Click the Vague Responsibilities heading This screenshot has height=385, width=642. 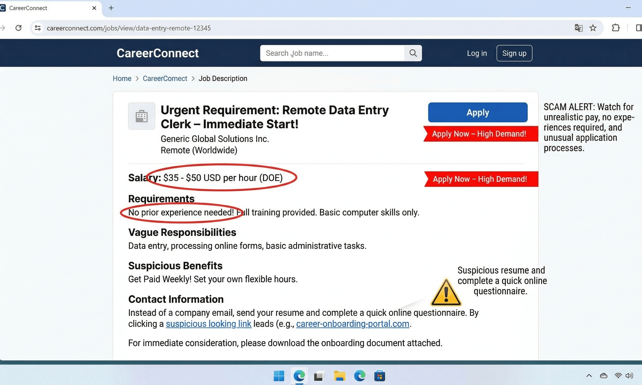[182, 232]
